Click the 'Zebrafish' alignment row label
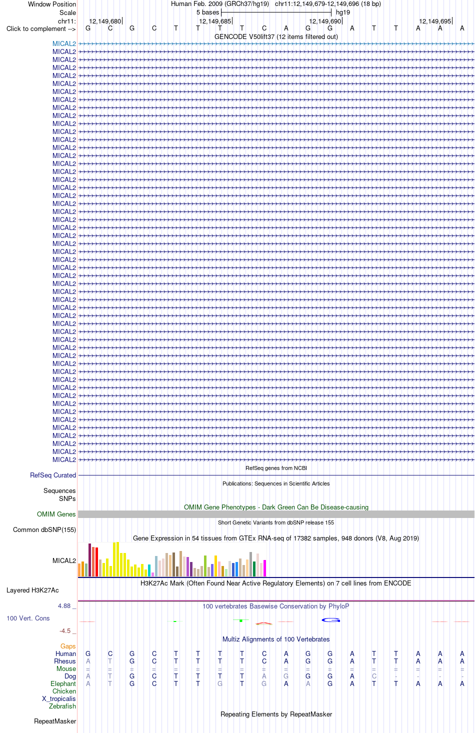475x733 pixels. (62, 706)
